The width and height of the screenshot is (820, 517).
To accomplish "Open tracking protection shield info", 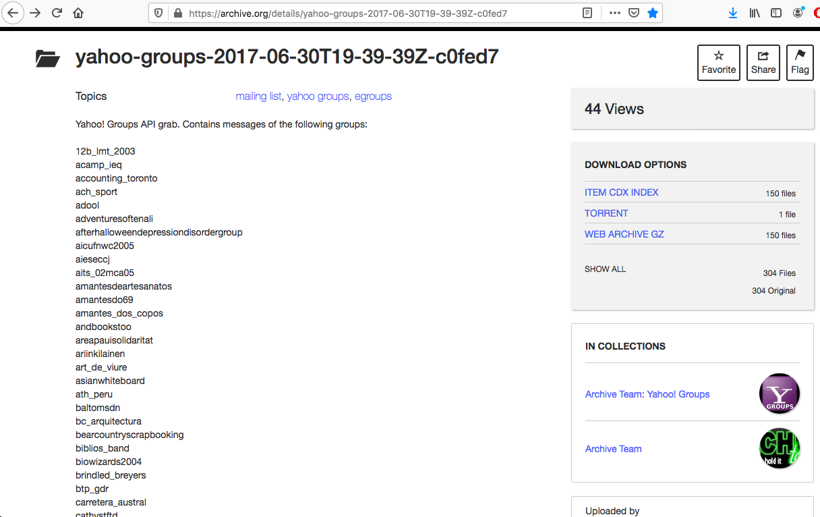I will [159, 13].
